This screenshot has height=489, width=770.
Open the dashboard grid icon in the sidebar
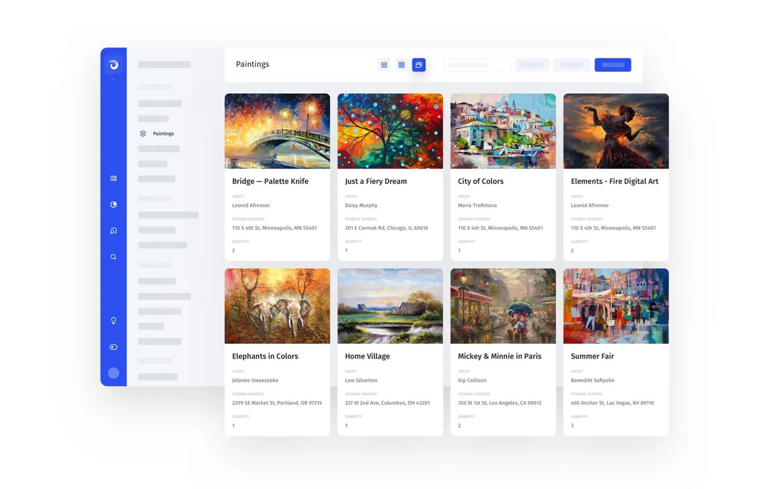click(x=113, y=178)
